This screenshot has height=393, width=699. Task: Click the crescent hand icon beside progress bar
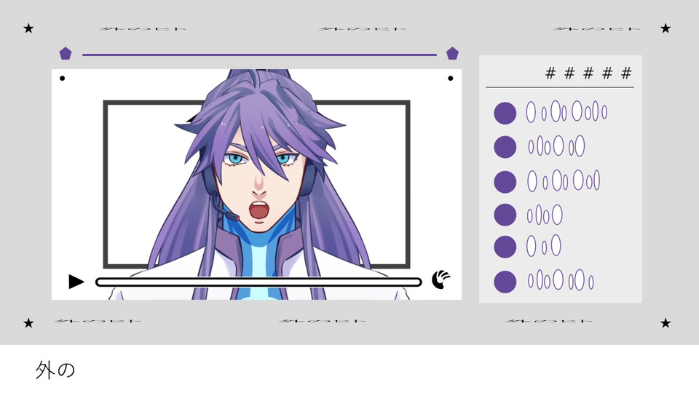point(441,279)
